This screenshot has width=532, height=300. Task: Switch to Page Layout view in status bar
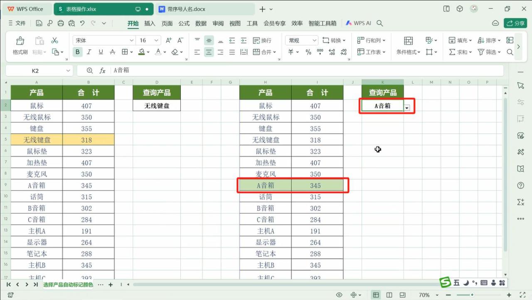389,295
